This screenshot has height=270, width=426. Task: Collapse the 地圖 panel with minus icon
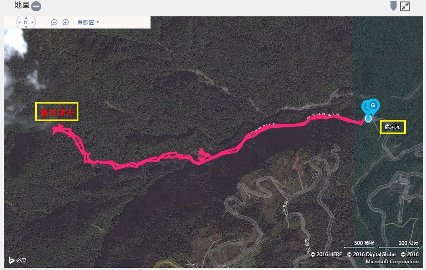pos(36,6)
